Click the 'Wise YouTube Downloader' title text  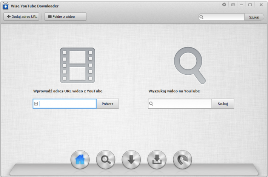(35, 6)
